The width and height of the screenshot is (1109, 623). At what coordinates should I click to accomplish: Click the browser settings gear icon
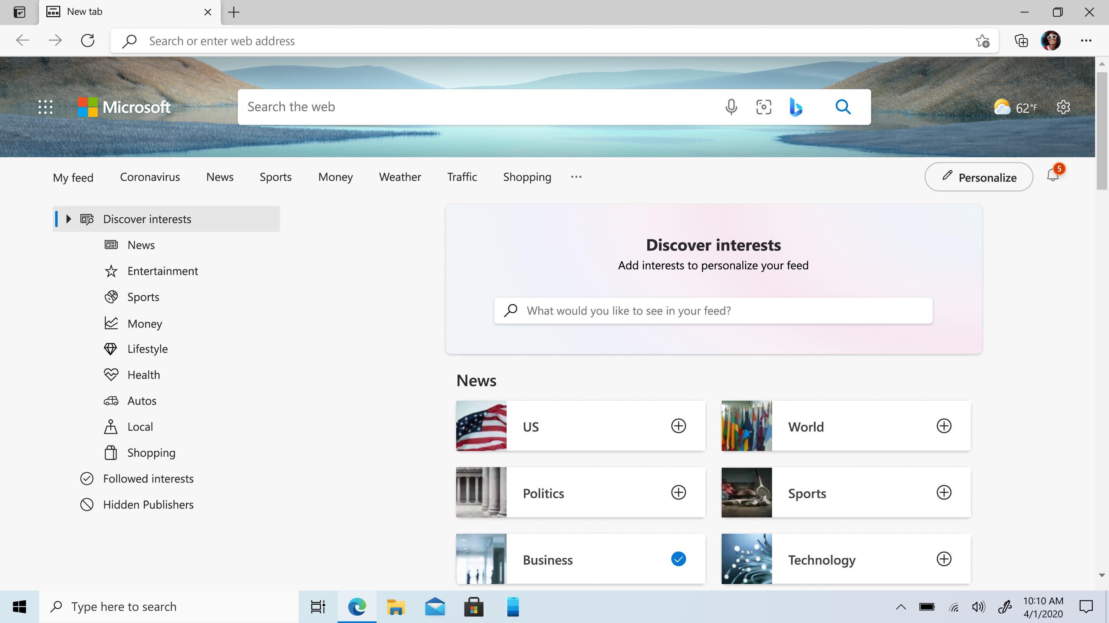1062,107
